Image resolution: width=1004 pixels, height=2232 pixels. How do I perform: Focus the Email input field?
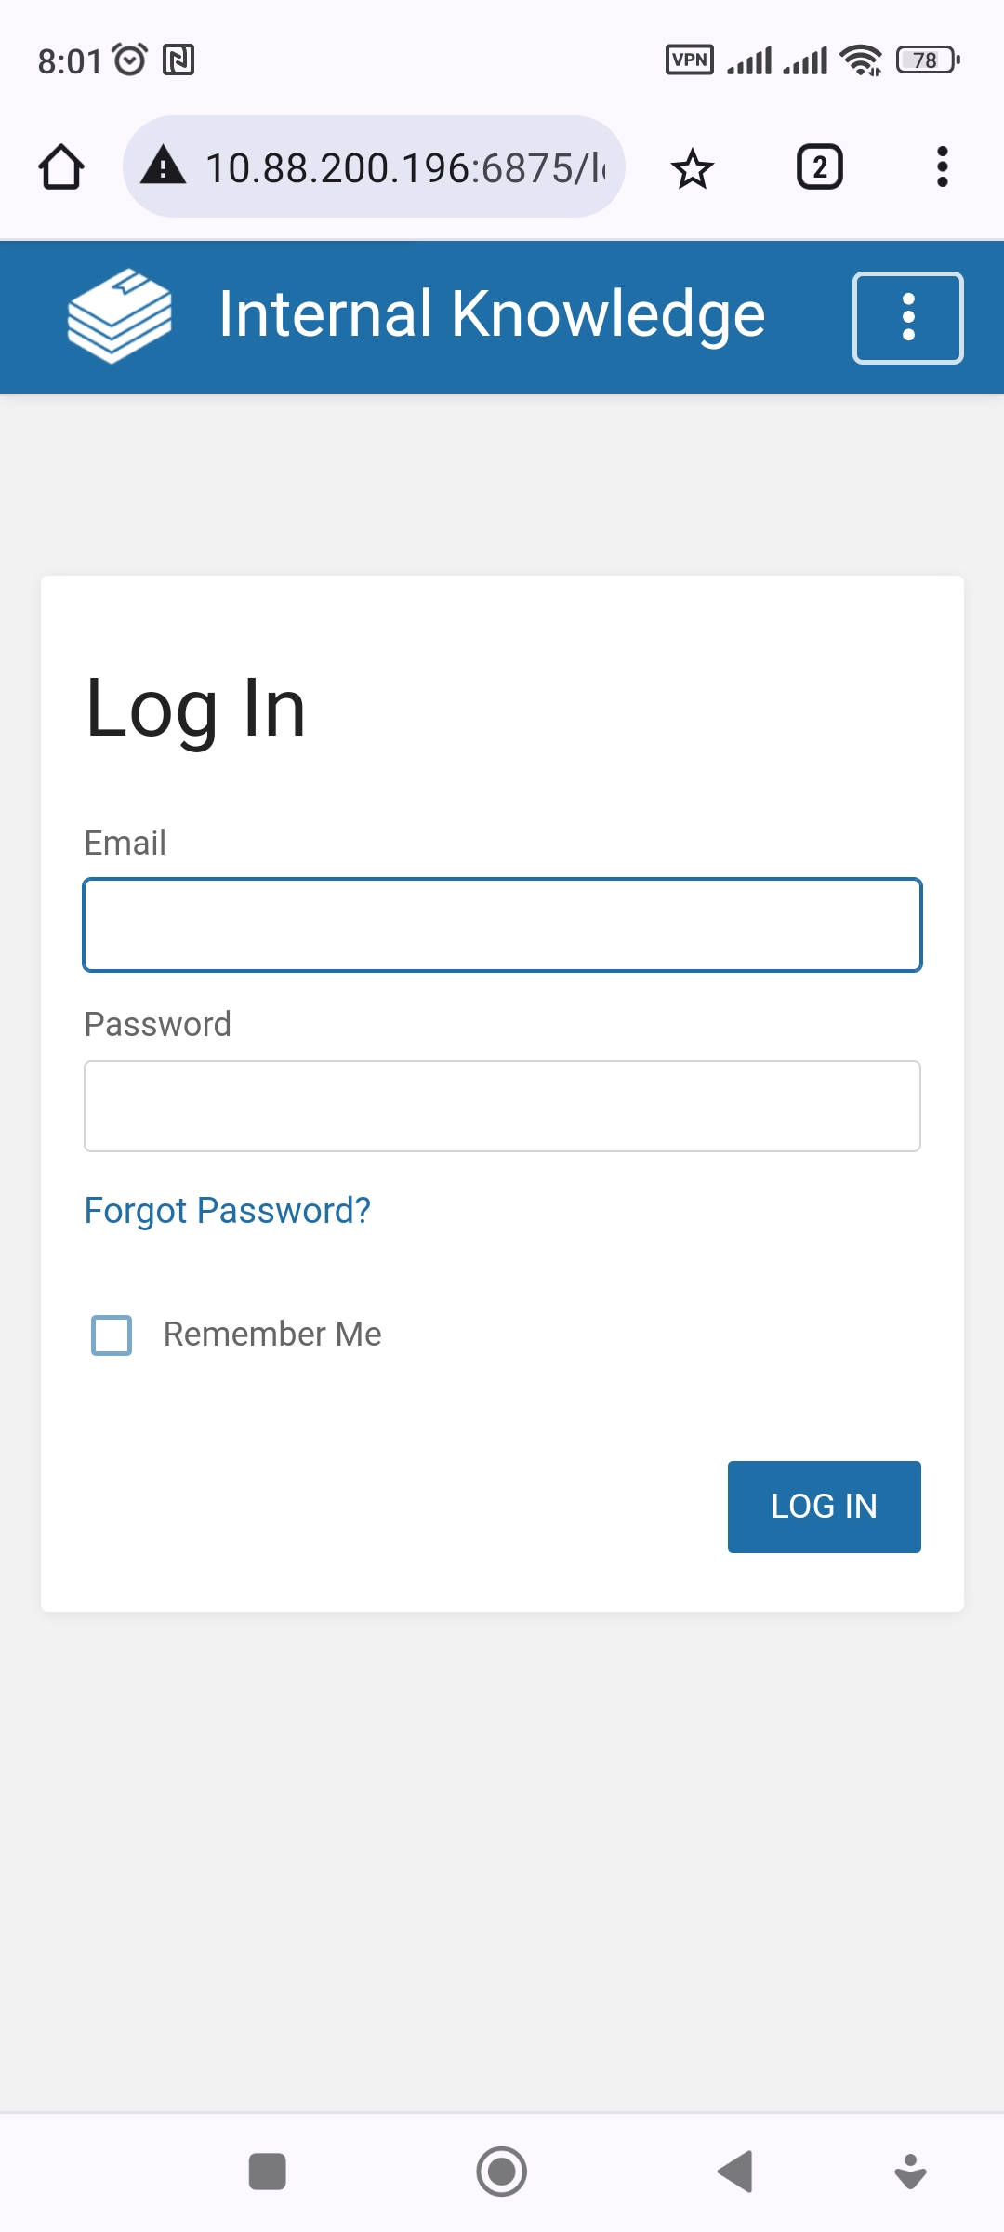502,925
